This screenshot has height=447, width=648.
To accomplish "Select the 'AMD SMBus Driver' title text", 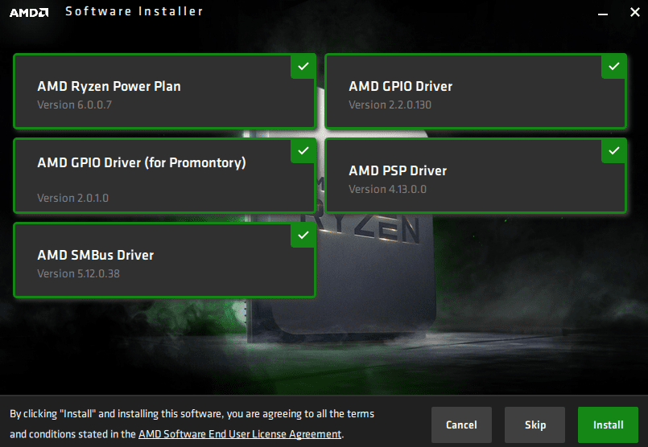I will 96,255.
